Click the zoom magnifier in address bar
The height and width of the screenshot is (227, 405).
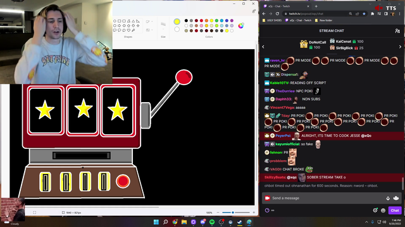pyautogui.click(x=351, y=14)
